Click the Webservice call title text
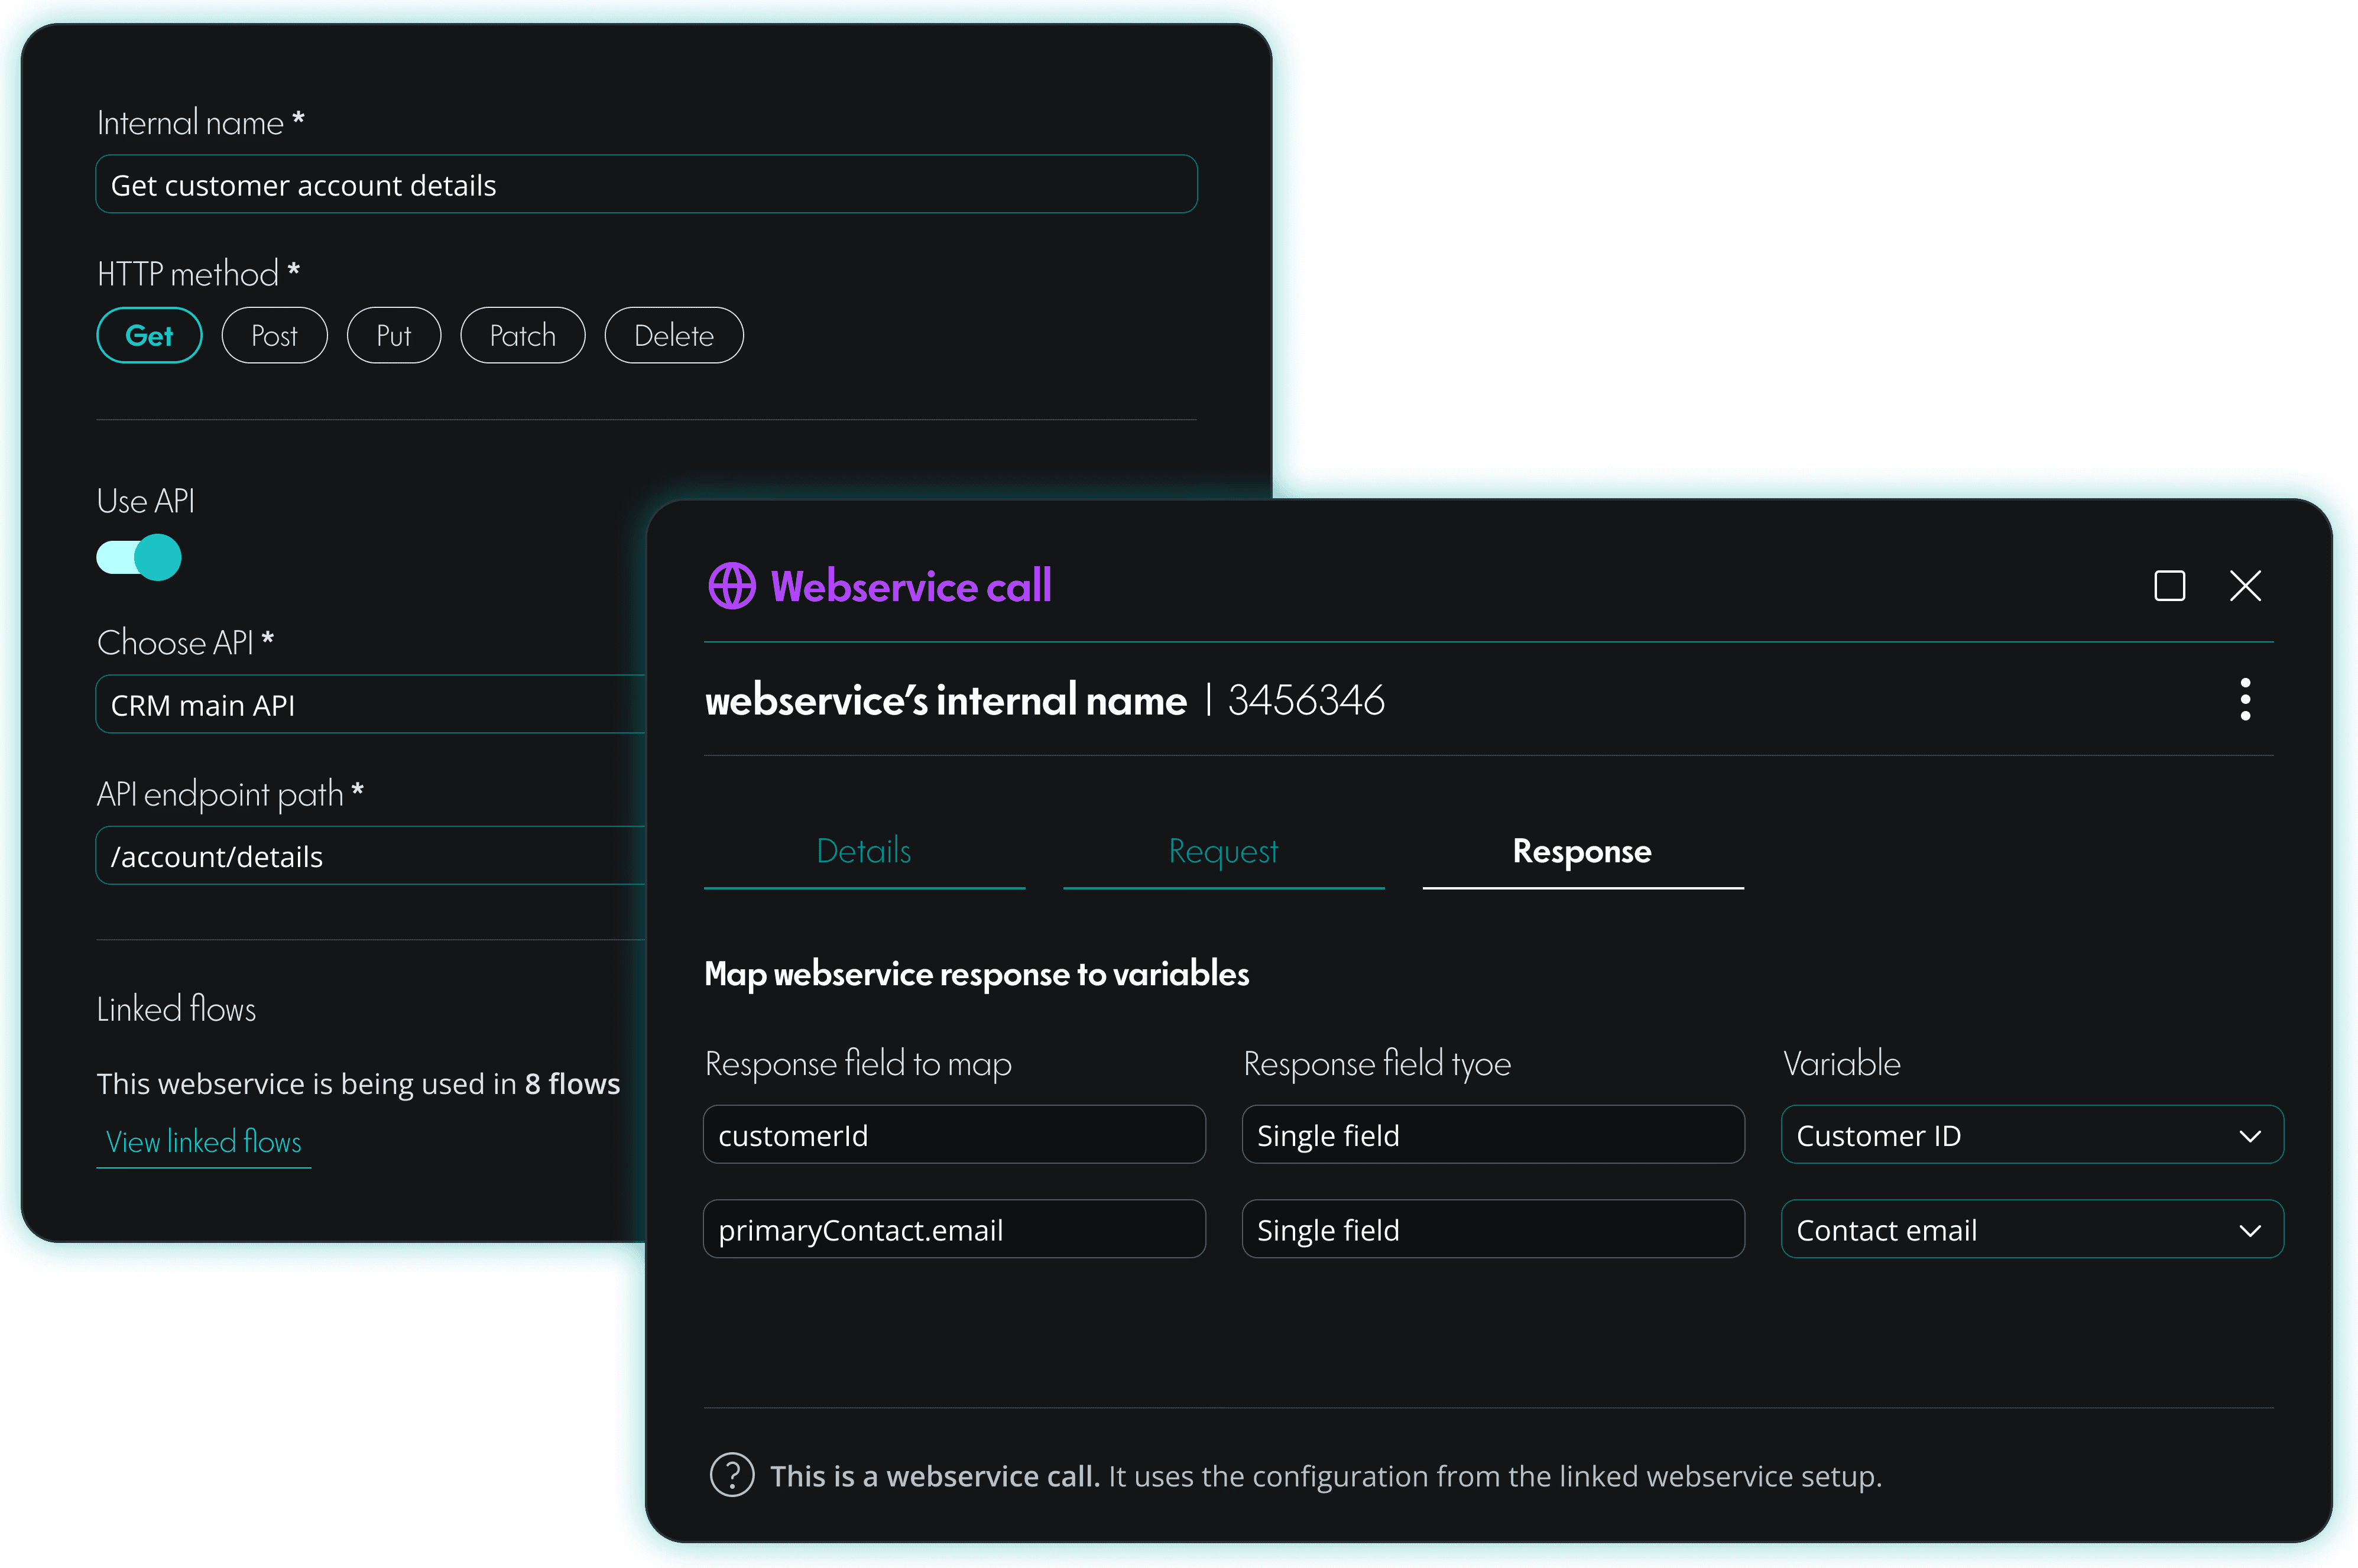Screen dimensions: 2358x1568 coord(911,586)
